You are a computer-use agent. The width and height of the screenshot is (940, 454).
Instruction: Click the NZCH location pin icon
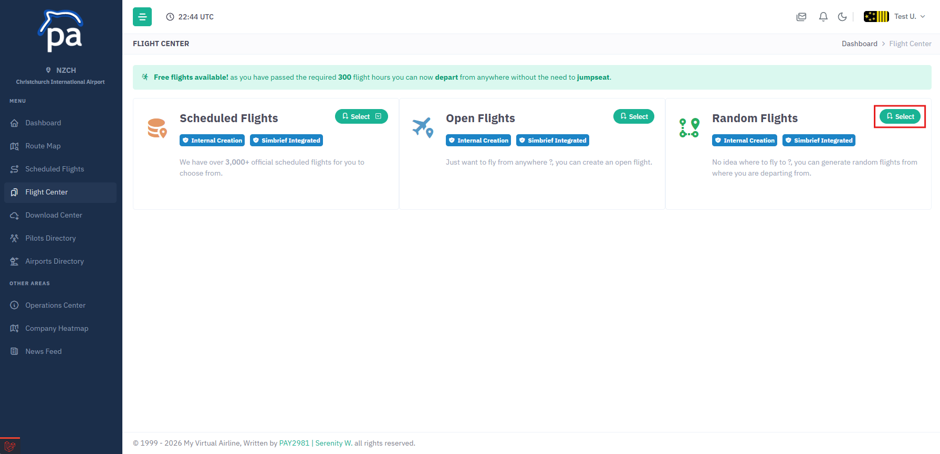[48, 70]
